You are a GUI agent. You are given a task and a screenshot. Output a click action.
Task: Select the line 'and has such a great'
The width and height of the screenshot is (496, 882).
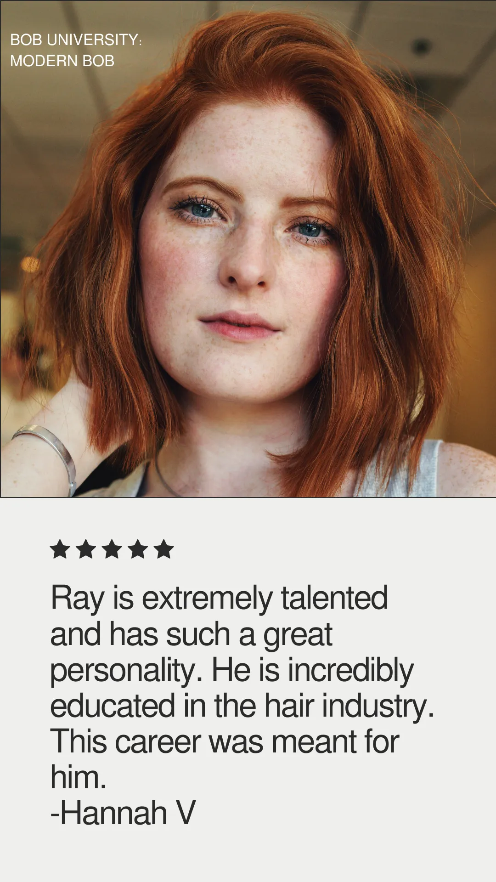(191, 634)
